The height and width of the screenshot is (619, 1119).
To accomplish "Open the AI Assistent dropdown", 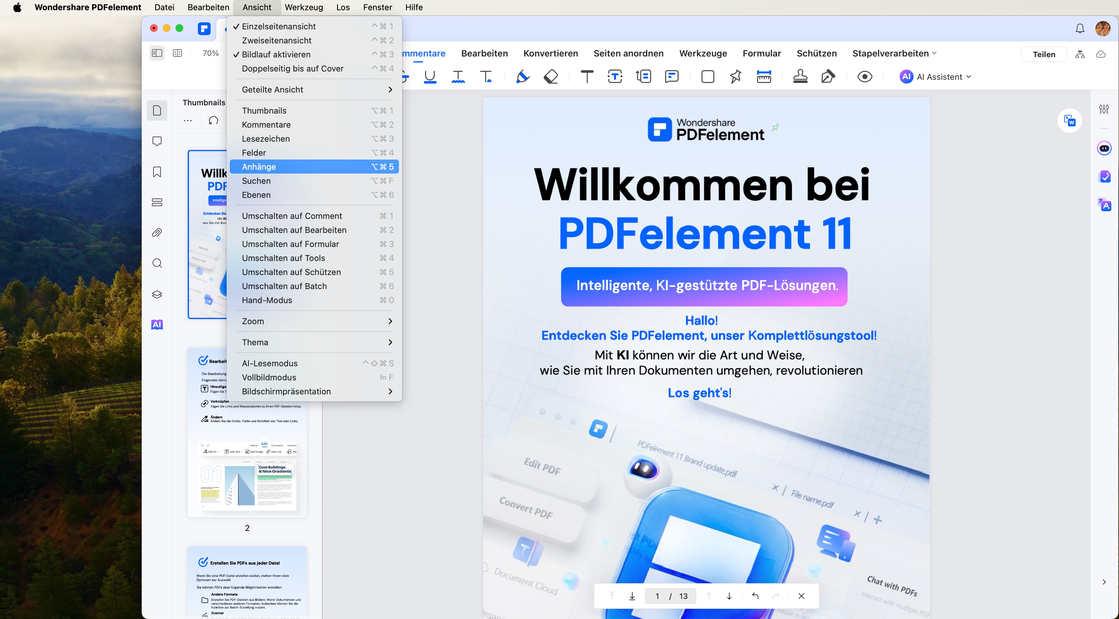I will pyautogui.click(x=935, y=77).
